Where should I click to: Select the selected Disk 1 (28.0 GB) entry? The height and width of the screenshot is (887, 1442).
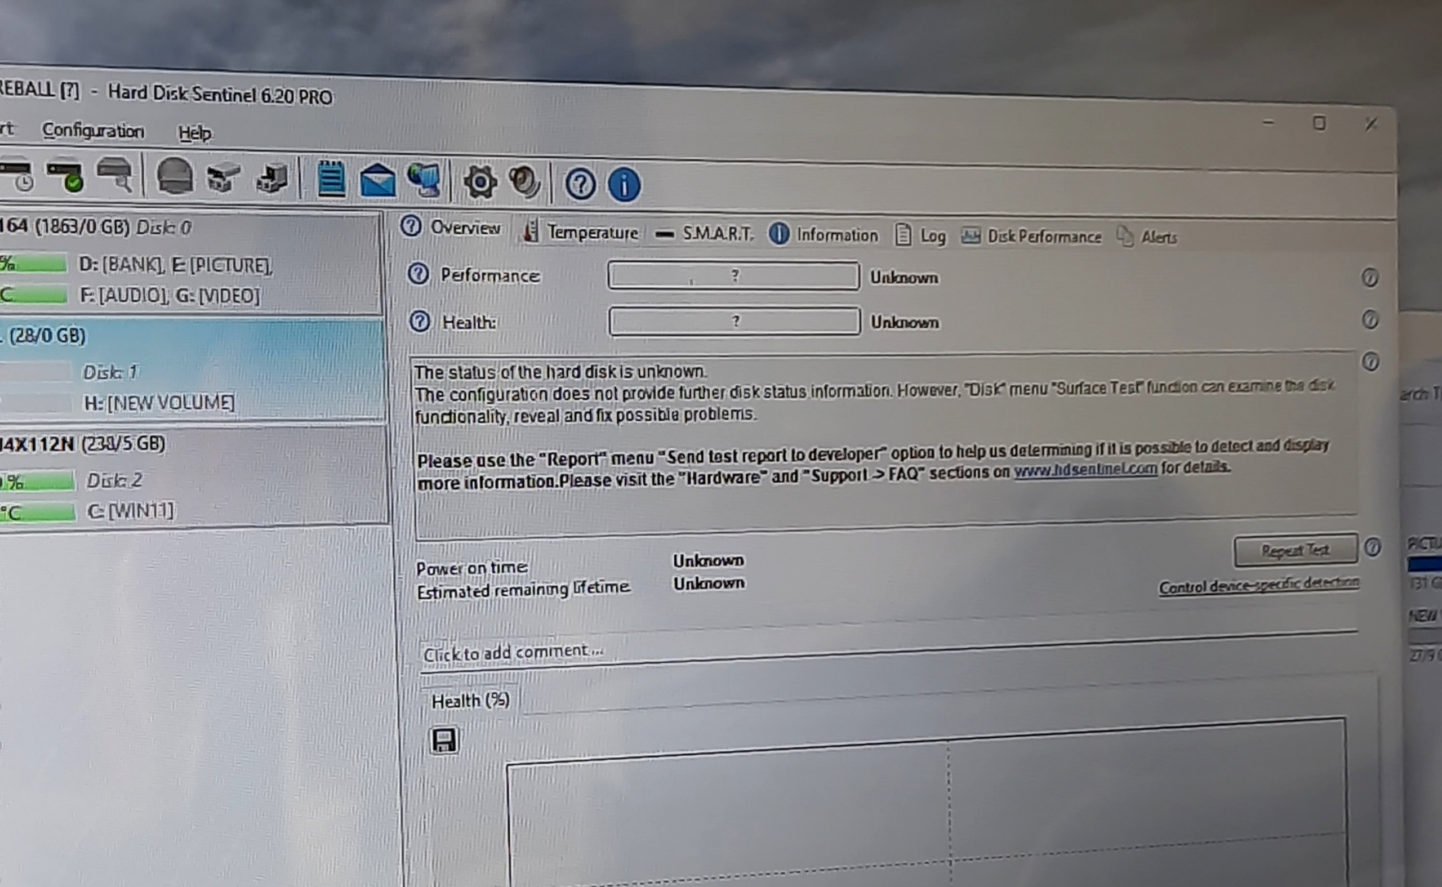click(192, 369)
